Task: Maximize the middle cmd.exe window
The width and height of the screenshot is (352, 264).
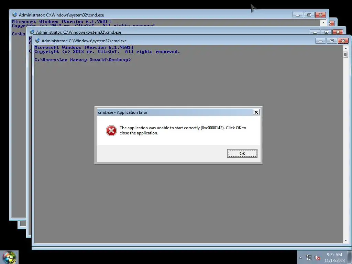Action: tap(326, 32)
